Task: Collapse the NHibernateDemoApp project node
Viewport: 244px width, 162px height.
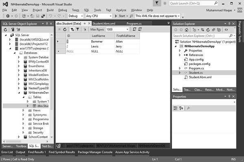Action: point(176,46)
